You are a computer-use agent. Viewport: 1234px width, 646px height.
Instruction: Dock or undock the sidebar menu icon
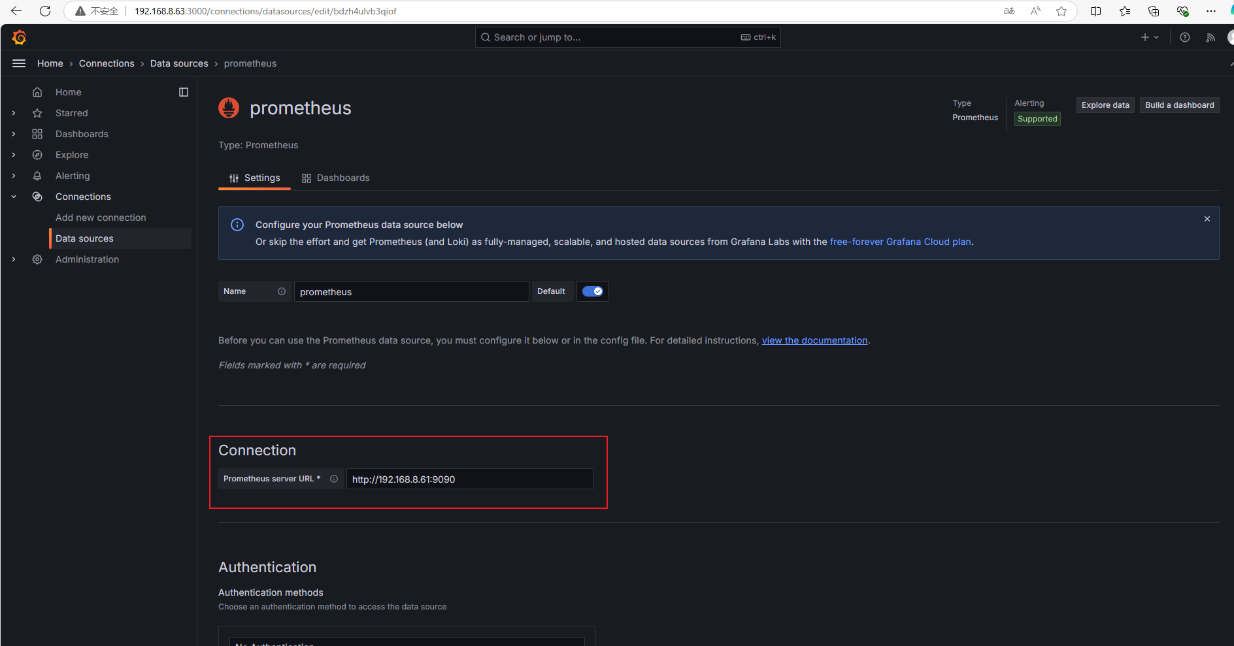click(184, 92)
